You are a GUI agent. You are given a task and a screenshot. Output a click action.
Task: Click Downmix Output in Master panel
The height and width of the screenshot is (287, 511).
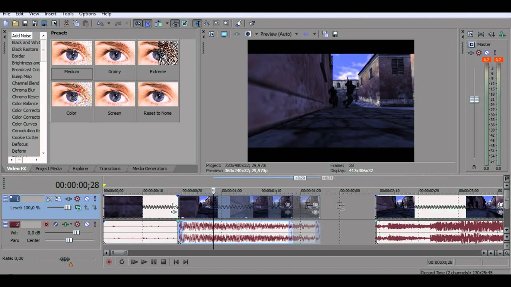tap(481, 35)
